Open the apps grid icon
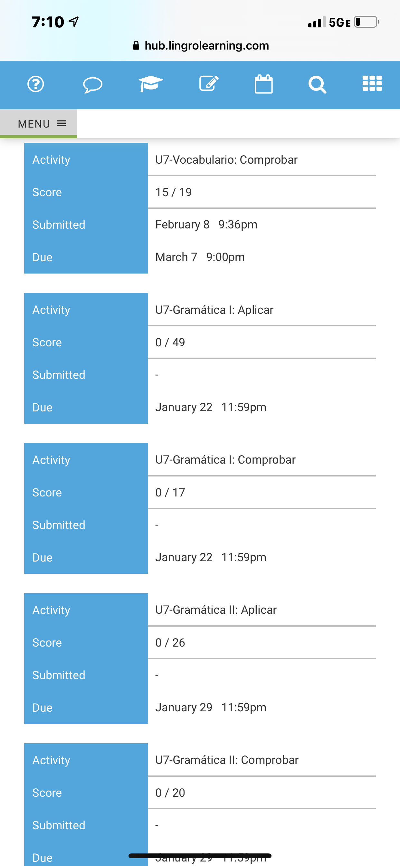 [x=372, y=84]
